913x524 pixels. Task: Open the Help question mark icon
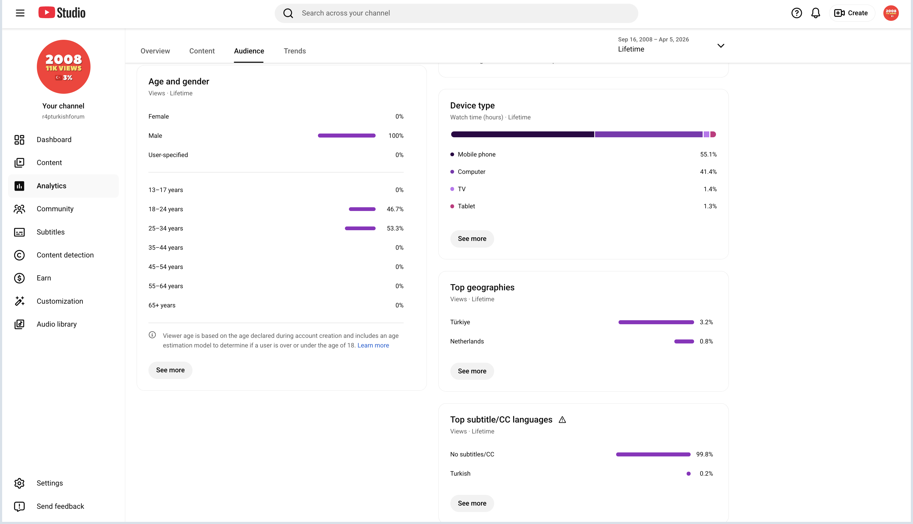pos(796,13)
